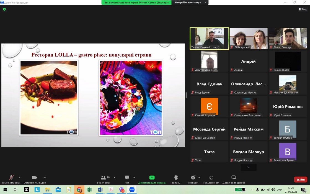The height and width of the screenshot is (194, 310).
Task: Open the Участники participants panel
Action: pos(104,178)
